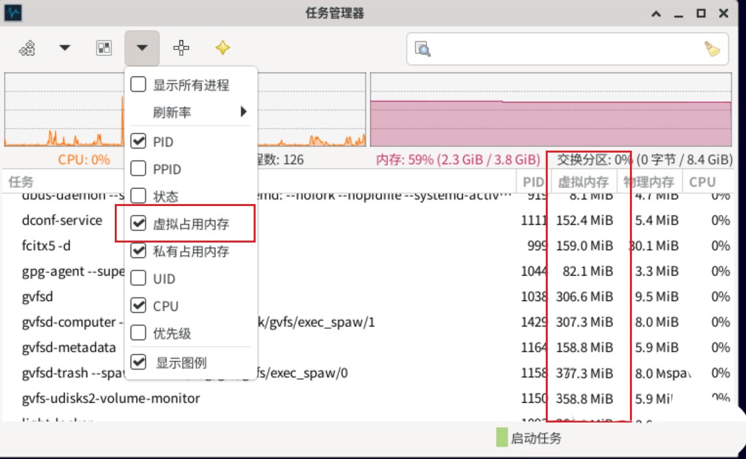Viewport: 746px width, 459px height.
Task: Click the task manager app icon in the title bar
Action: (13, 12)
